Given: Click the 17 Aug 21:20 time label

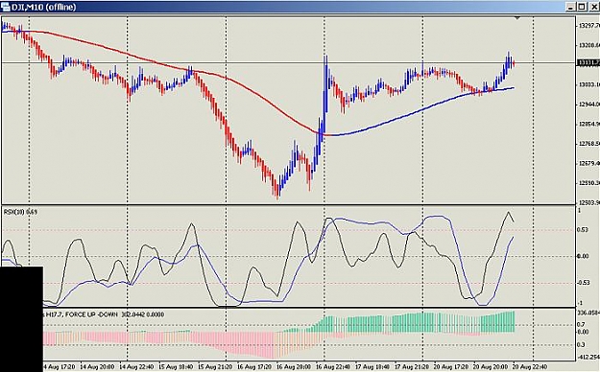Looking at the screenshot, I should point(412,366).
